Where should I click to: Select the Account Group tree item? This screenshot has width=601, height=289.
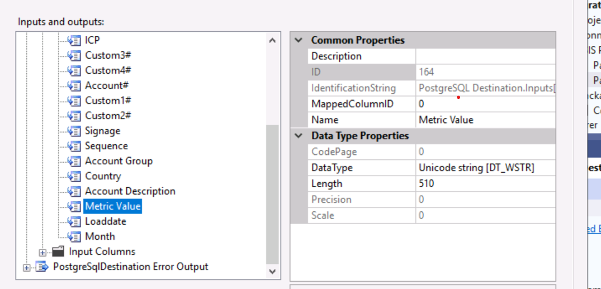click(119, 161)
